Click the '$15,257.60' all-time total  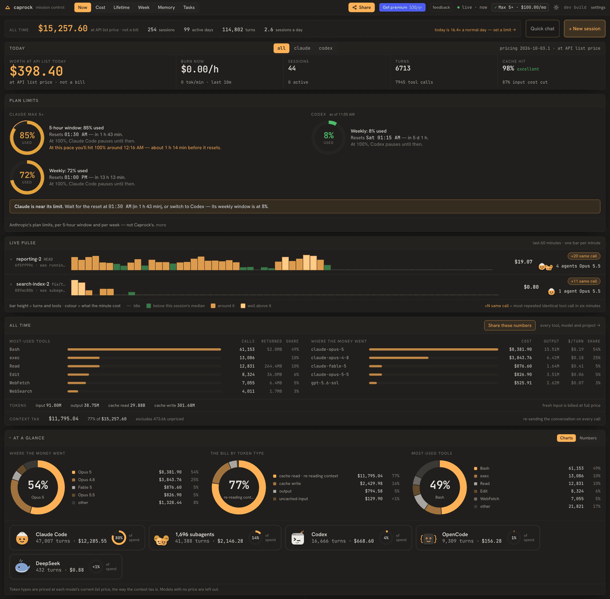(x=63, y=29)
